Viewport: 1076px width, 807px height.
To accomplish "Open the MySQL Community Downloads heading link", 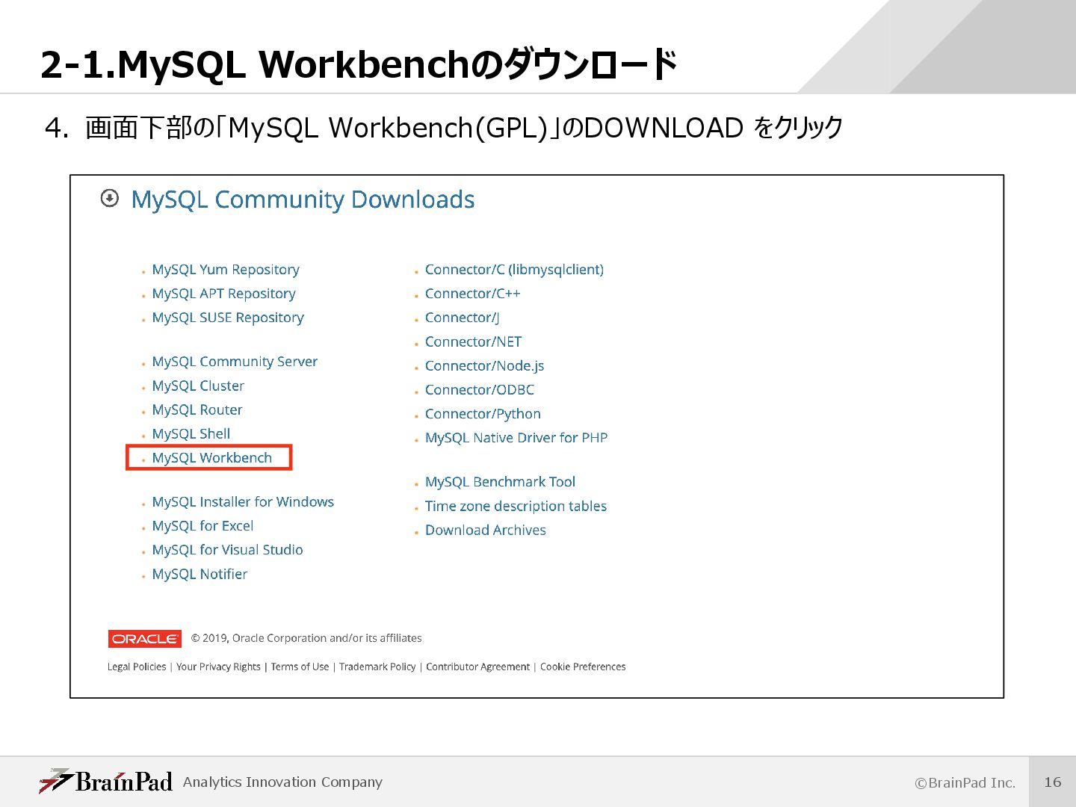I will [303, 200].
